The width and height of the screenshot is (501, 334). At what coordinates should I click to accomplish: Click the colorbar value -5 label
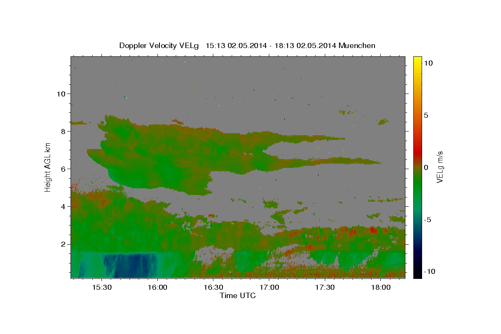point(428,220)
